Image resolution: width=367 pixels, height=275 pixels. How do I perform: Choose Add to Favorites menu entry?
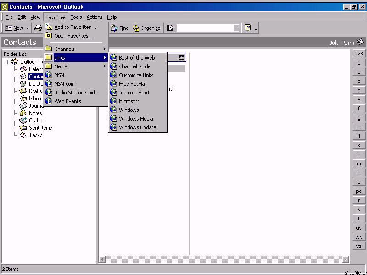pos(76,27)
